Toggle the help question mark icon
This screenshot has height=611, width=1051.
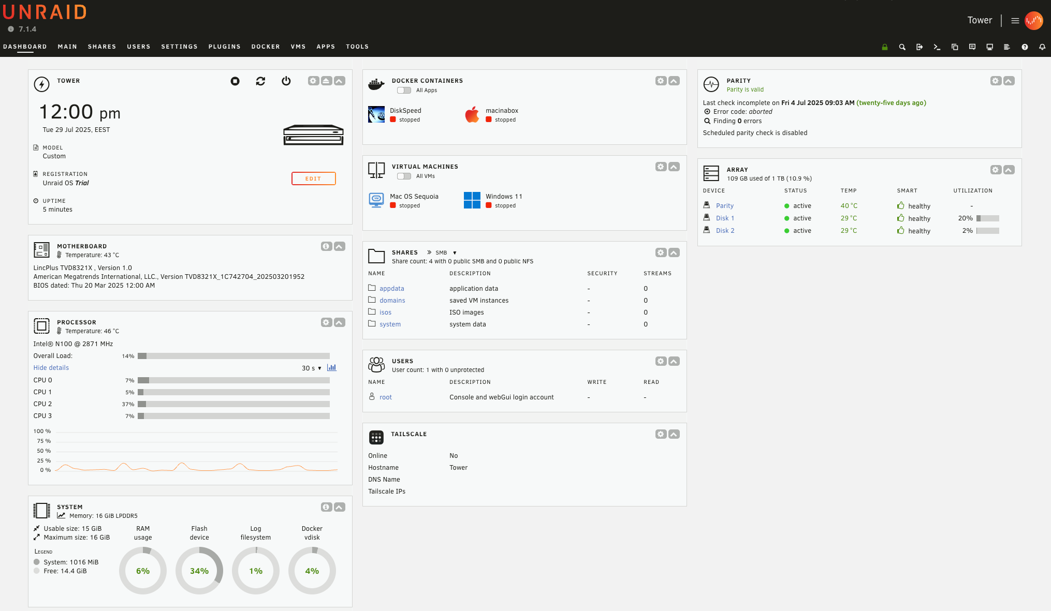[1025, 47]
